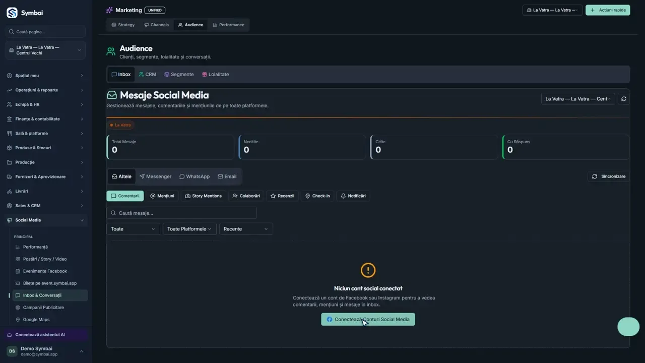Click the Marketing sparkle icon in header

point(109,10)
